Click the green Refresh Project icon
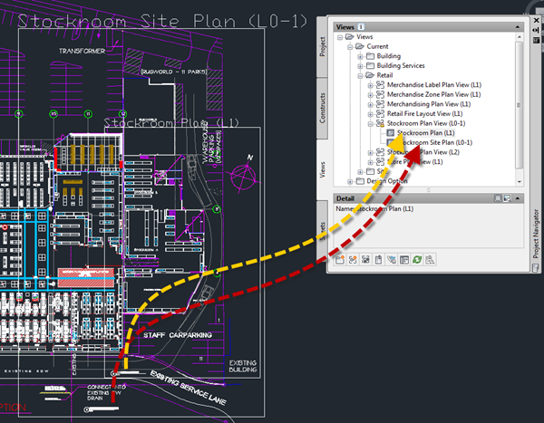The width and height of the screenshot is (544, 423). click(416, 260)
